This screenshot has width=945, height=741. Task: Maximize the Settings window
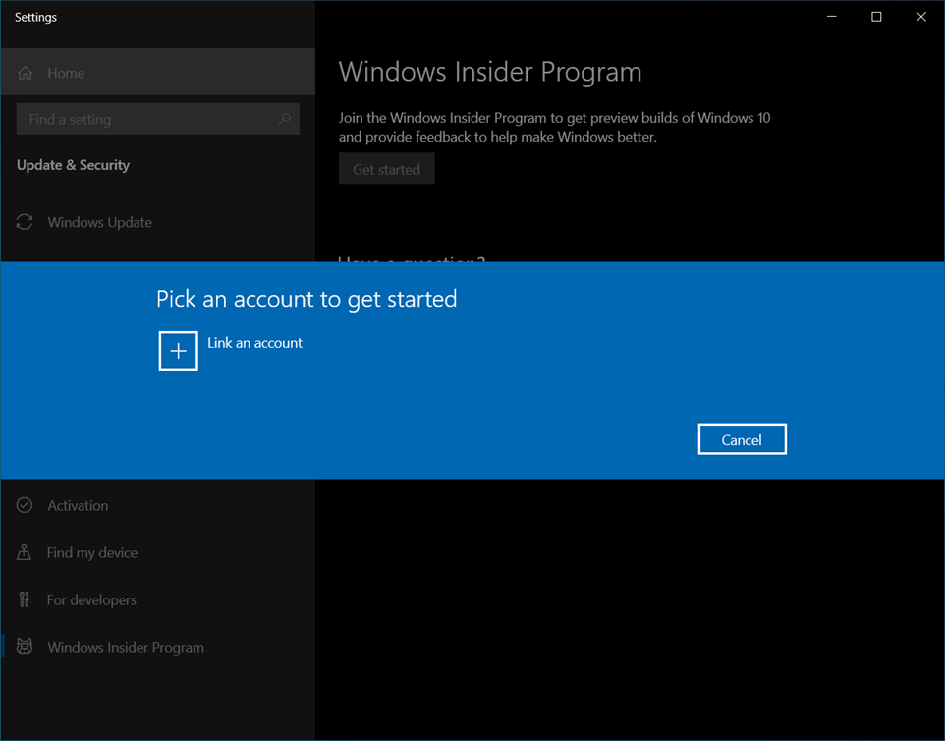876,17
